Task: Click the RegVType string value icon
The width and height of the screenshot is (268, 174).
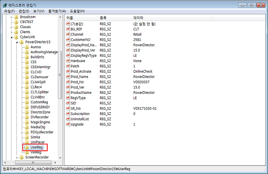Action: (x=68, y=98)
